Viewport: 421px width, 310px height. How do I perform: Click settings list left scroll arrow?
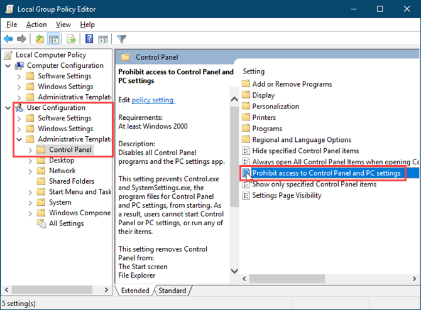(244, 279)
